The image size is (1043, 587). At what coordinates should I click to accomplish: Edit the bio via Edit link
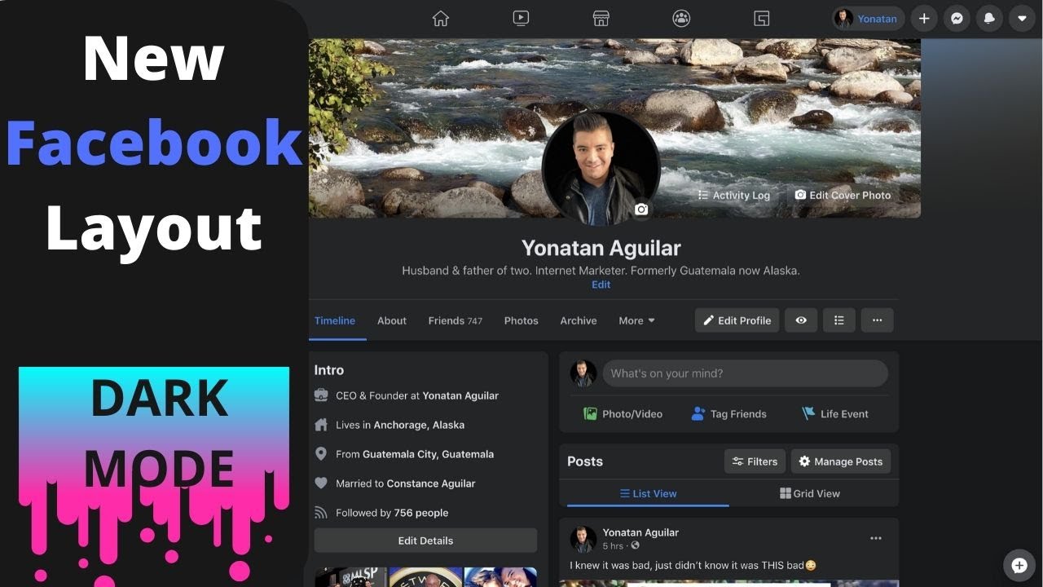coord(601,285)
